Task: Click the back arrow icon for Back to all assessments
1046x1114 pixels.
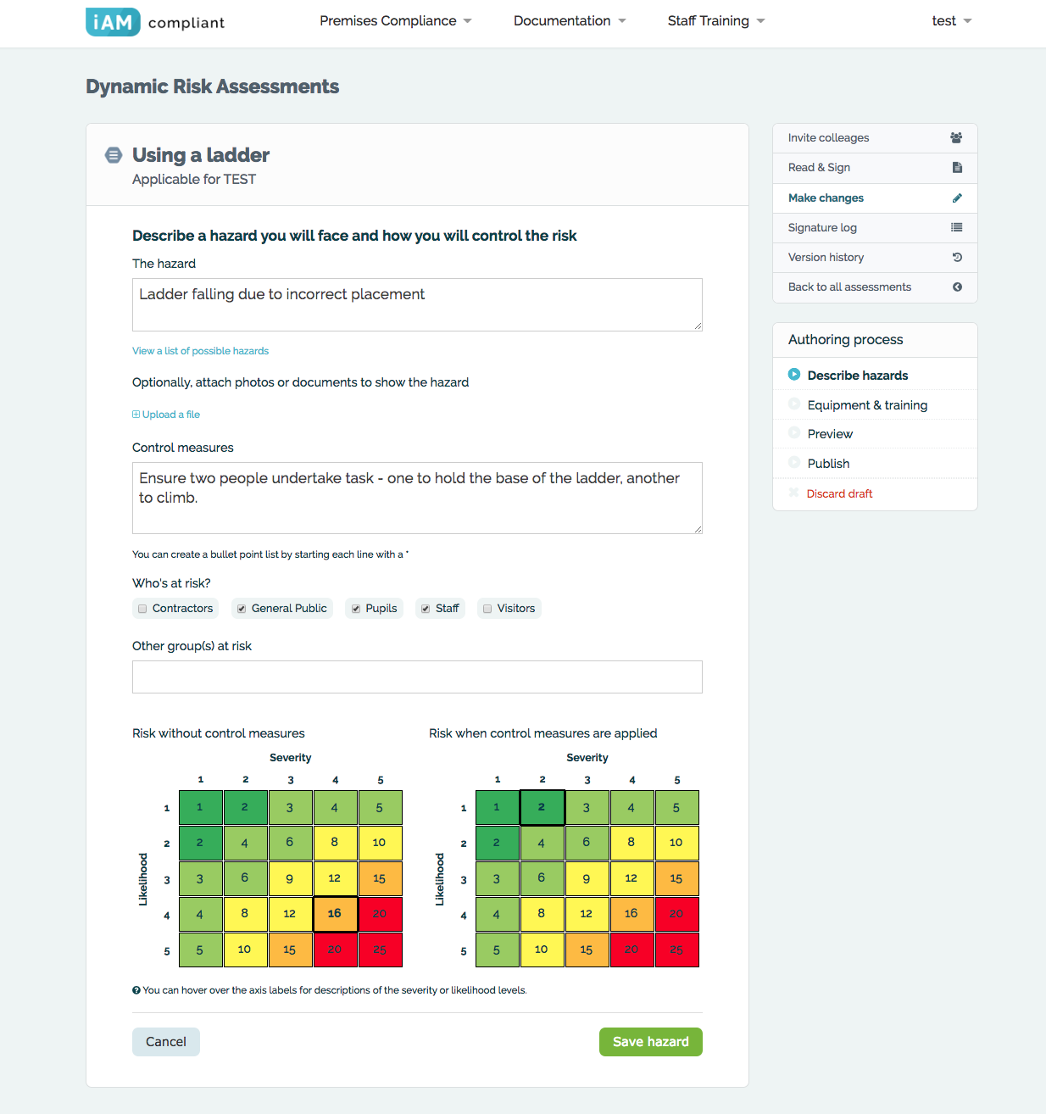Action: [957, 287]
